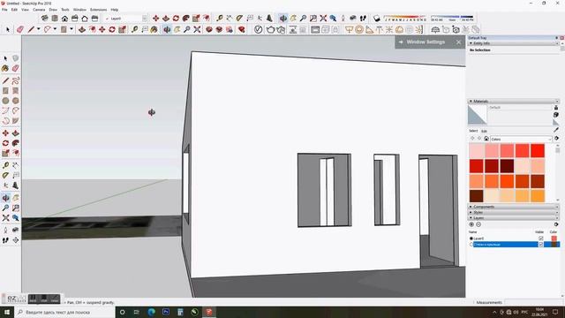The width and height of the screenshot is (565, 318).
Task: Set Layer0 as the active layer radio
Action: (x=471, y=238)
